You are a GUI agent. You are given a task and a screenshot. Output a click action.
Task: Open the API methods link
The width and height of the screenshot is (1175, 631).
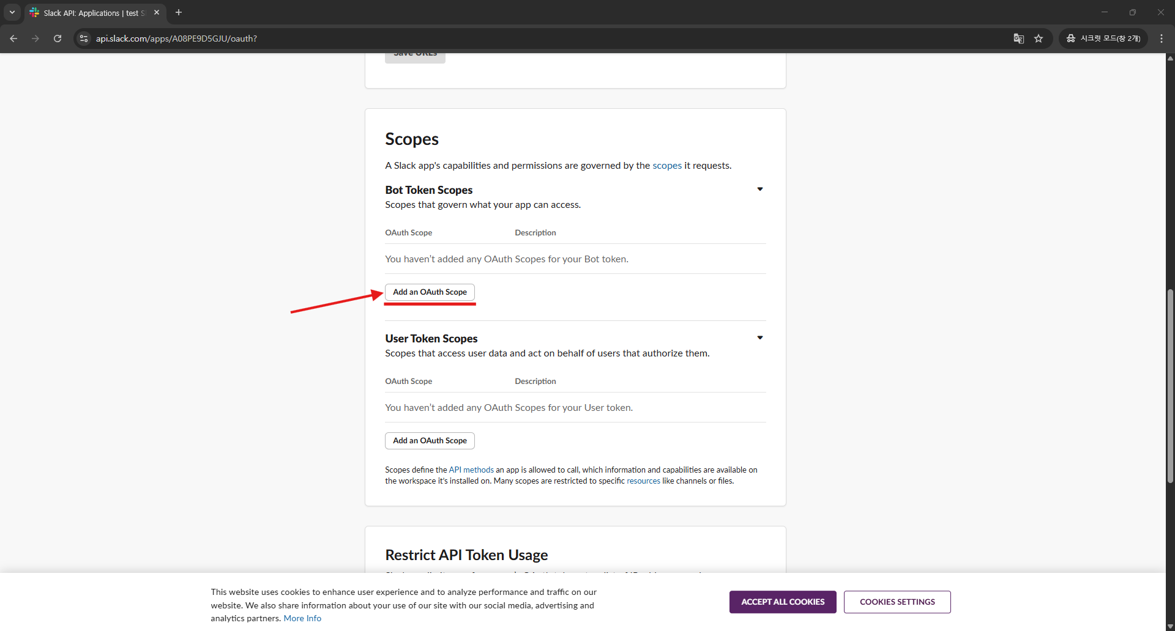pos(471,470)
